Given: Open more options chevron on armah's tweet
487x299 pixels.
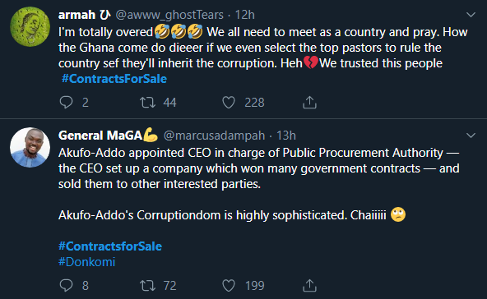Looking at the screenshot, I should click(x=471, y=15).
